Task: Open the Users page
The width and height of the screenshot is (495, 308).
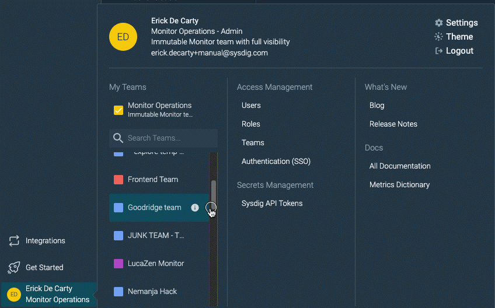Action: point(251,106)
